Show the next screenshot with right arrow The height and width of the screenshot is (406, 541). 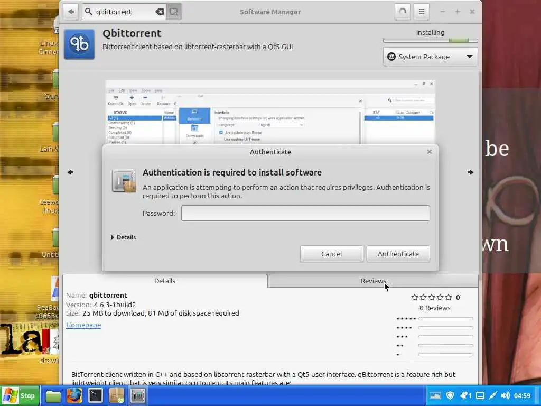click(470, 172)
